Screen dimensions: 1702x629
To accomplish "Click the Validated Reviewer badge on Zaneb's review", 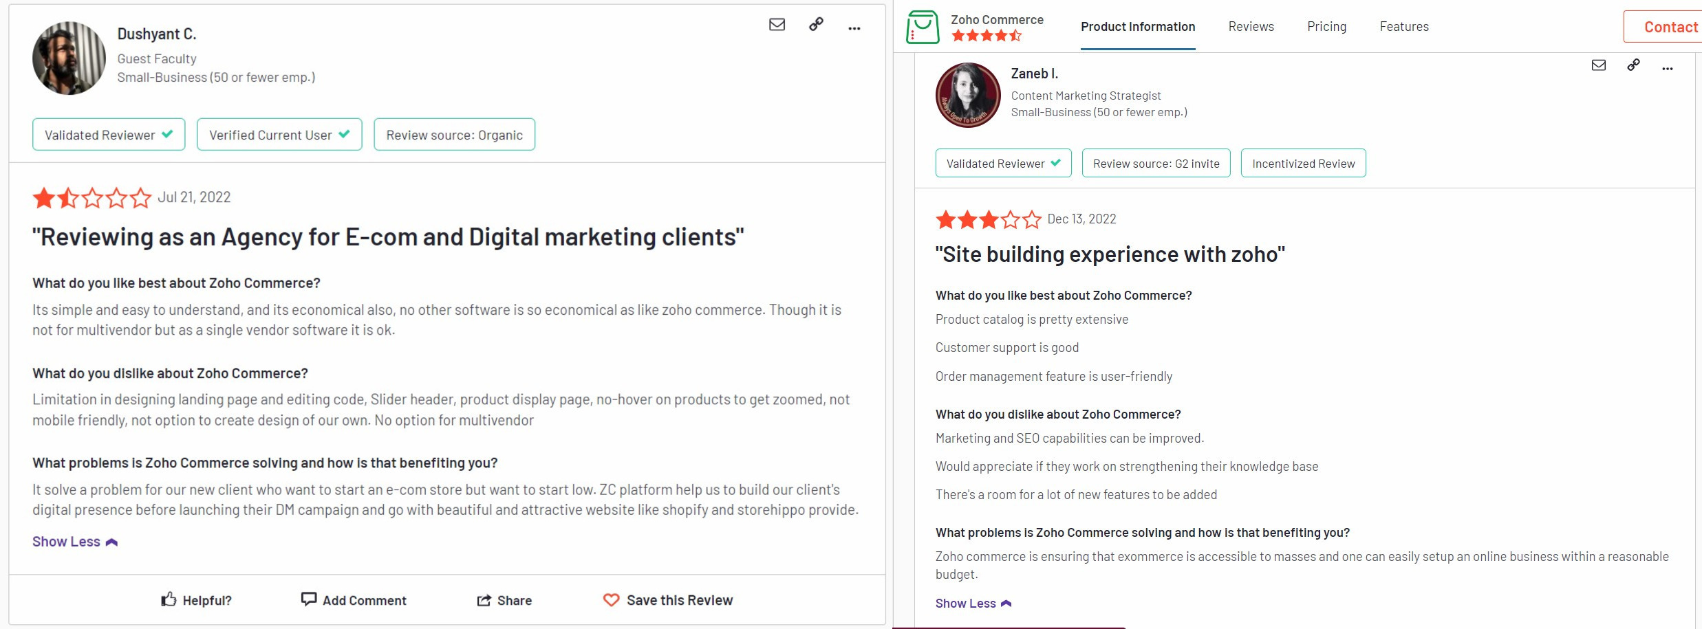I will click(1003, 163).
